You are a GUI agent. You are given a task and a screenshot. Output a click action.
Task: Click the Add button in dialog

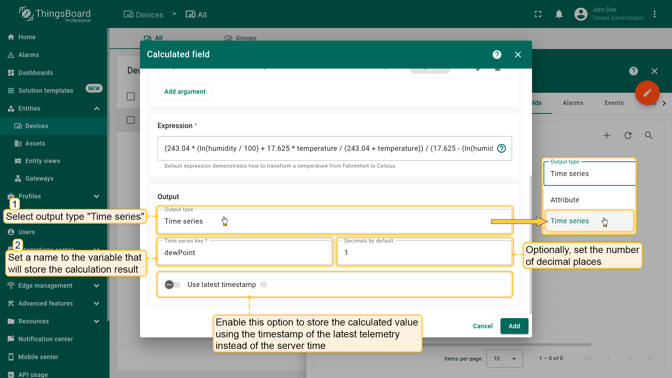[x=514, y=326]
